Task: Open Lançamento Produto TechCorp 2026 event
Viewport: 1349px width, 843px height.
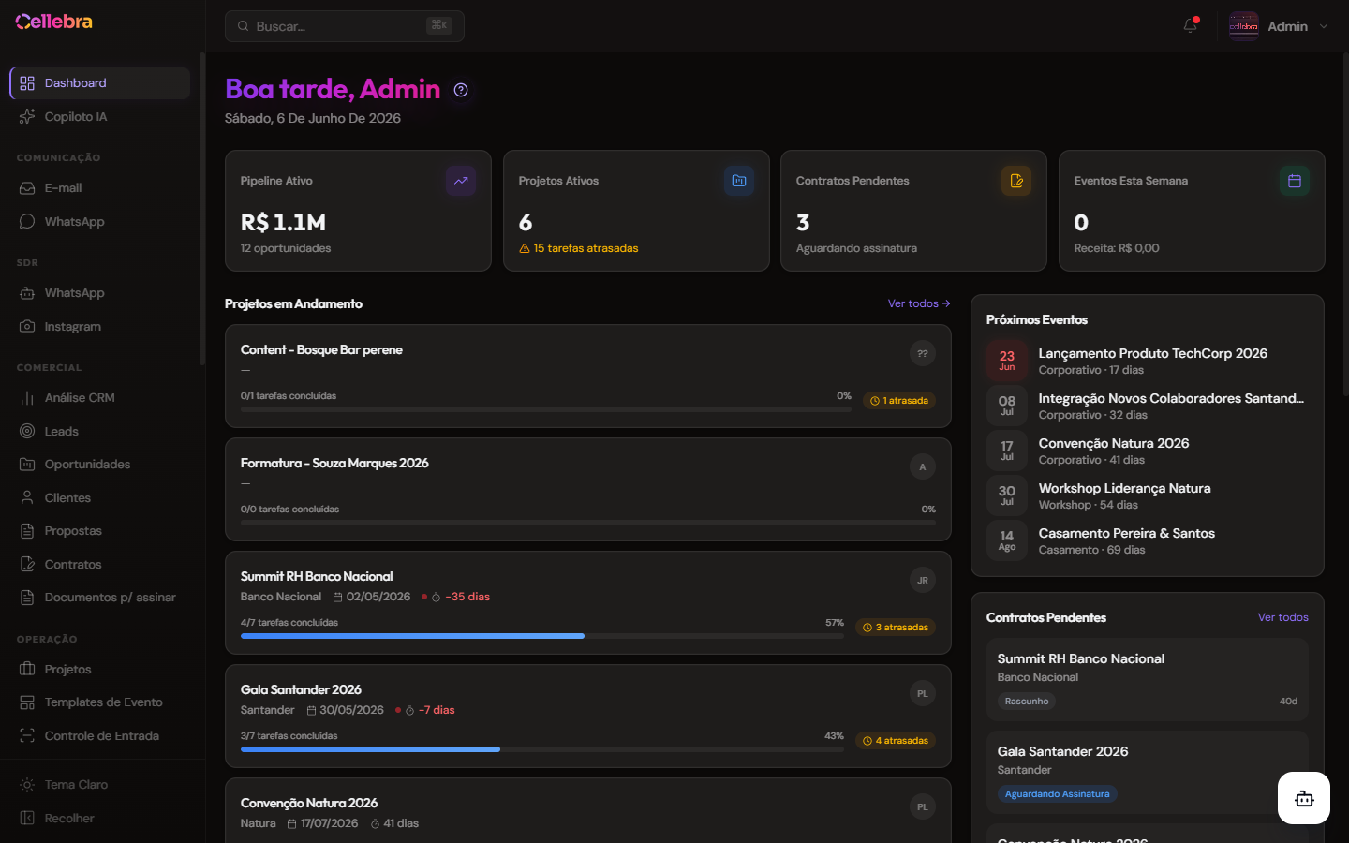Action: 1148,361
